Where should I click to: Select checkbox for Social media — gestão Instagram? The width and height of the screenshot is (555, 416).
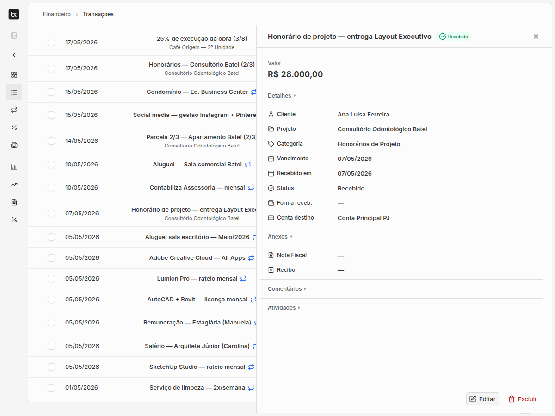point(51,115)
